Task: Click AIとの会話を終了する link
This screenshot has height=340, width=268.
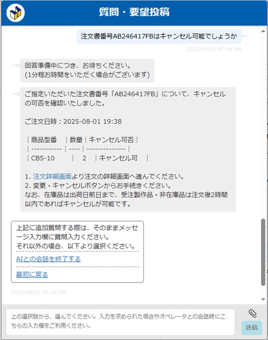Action: pos(48,259)
